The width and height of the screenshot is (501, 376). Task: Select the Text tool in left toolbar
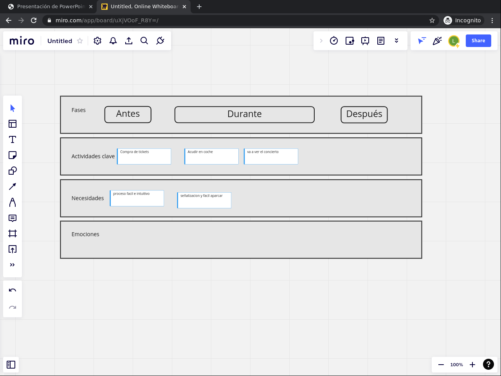click(x=13, y=139)
